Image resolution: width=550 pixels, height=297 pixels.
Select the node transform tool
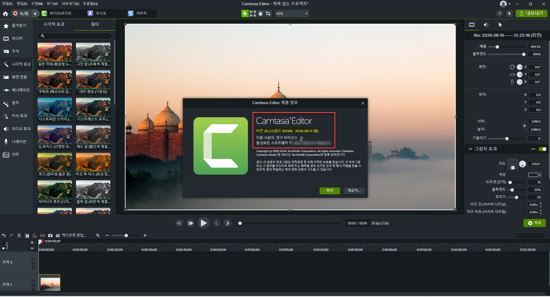(x=253, y=13)
